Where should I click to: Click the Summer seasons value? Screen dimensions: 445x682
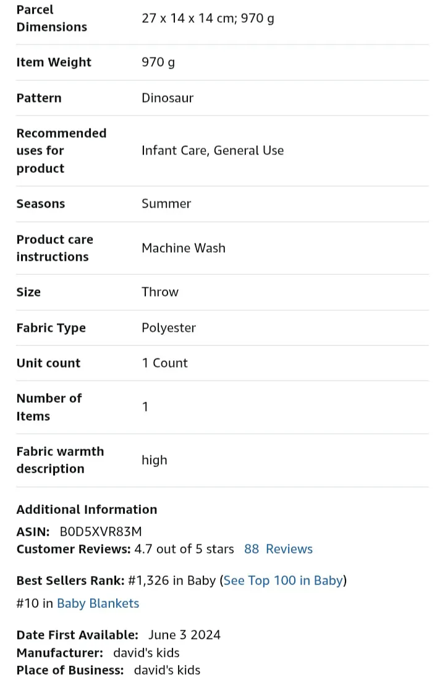pos(166,204)
